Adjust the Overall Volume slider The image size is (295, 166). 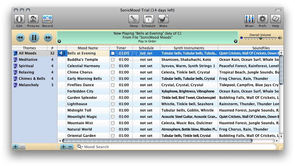point(261,38)
